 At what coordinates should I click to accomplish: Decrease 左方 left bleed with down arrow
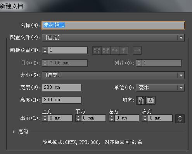112,120
